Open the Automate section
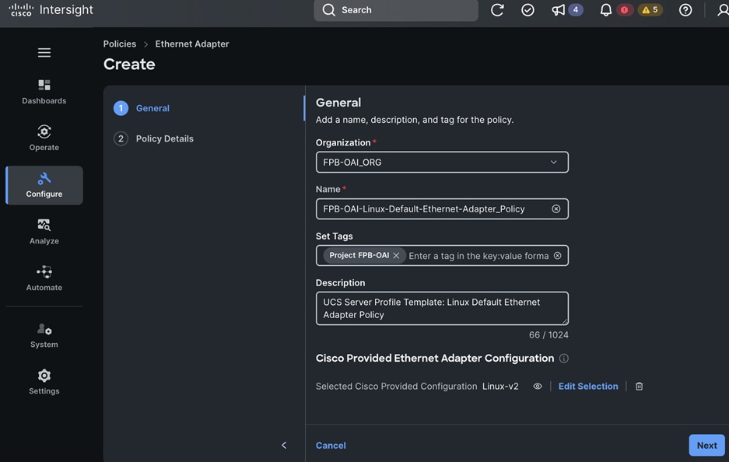The height and width of the screenshot is (462, 729). click(x=44, y=278)
